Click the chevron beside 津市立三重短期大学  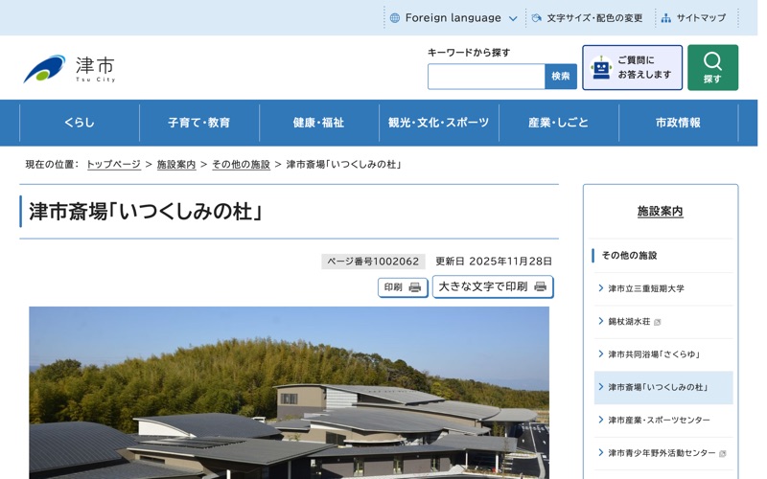coord(601,288)
